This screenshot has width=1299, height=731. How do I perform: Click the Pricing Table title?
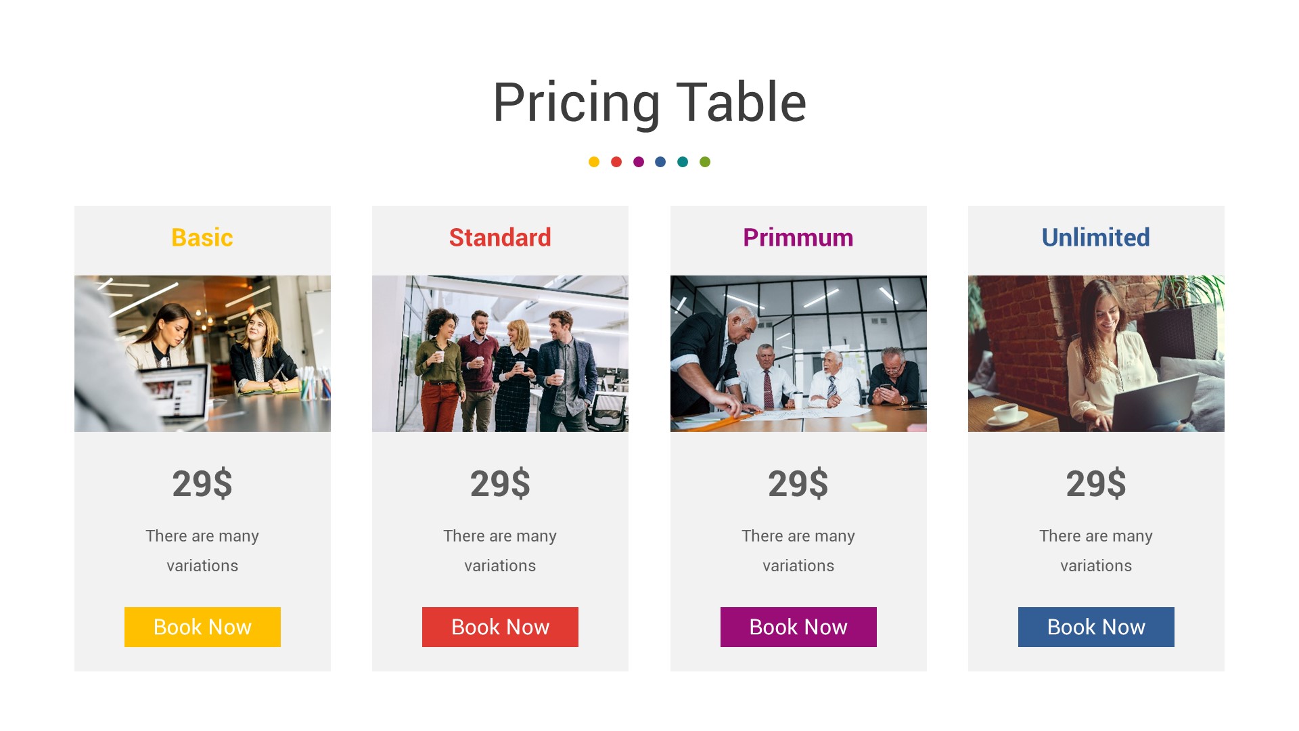649,103
